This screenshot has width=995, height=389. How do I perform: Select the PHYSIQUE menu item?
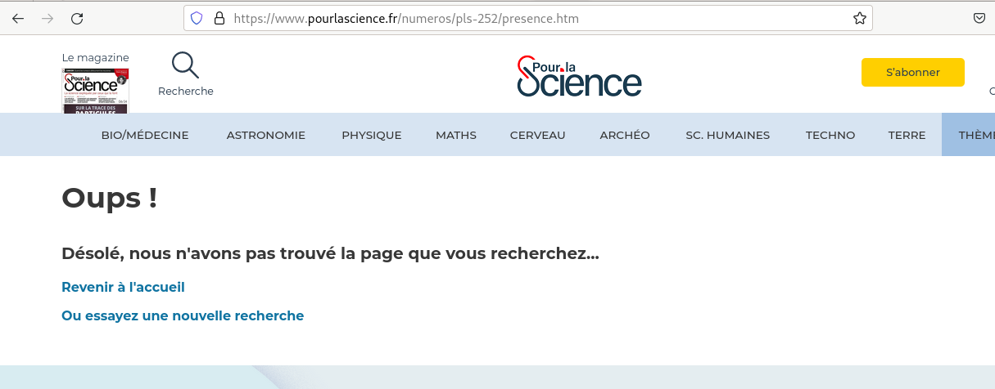point(372,135)
